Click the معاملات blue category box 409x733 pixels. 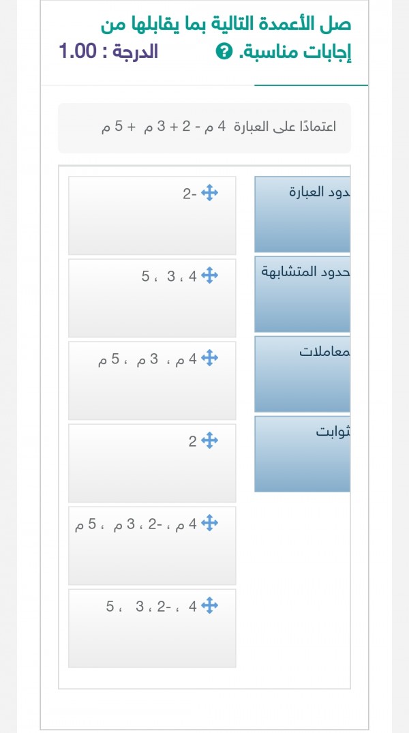(302, 372)
